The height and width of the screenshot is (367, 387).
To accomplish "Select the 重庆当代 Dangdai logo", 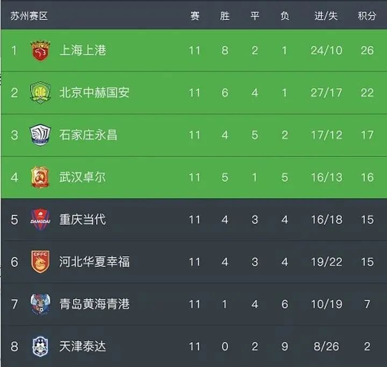I will pos(40,219).
